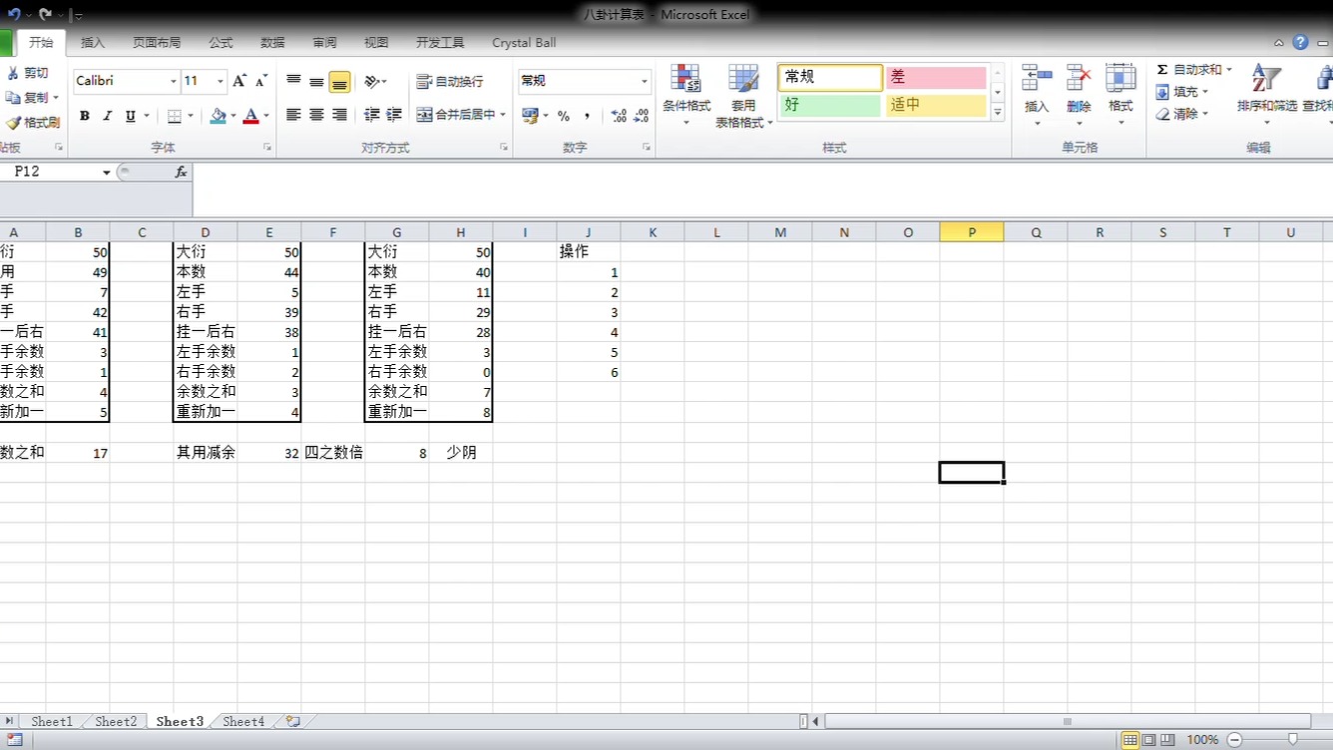The height and width of the screenshot is (750, 1333).
Task: Open the Insert (插入) tab
Action: pos(93,43)
